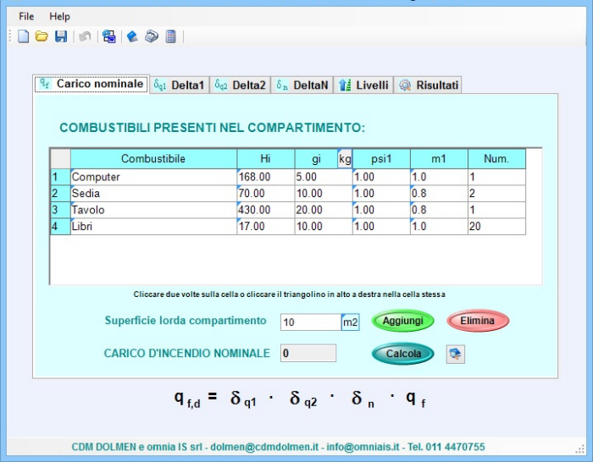Click the windows icon left of book
The image size is (593, 462).
click(x=108, y=36)
